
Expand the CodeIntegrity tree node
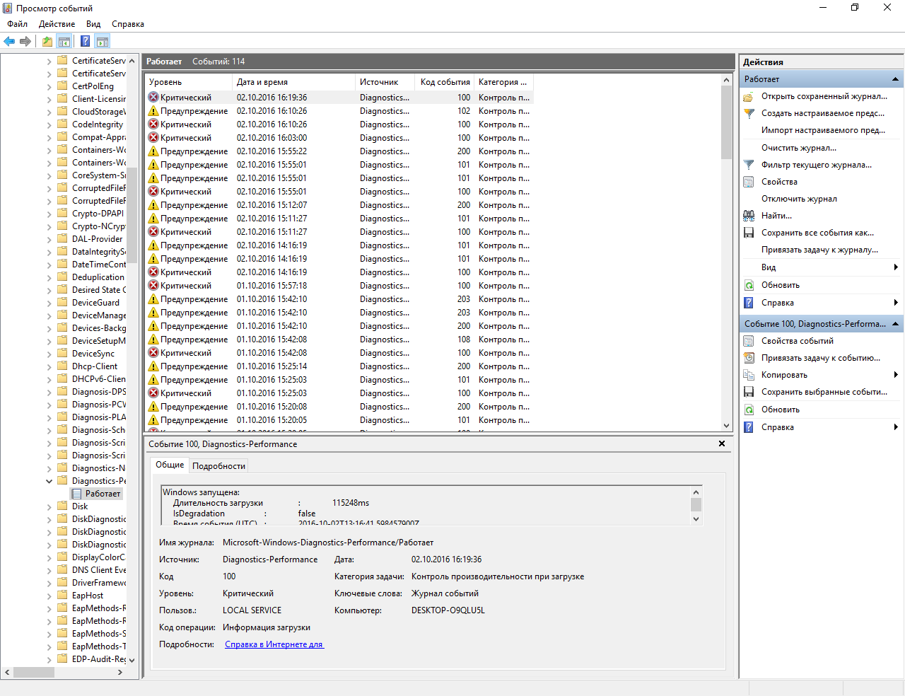click(49, 124)
